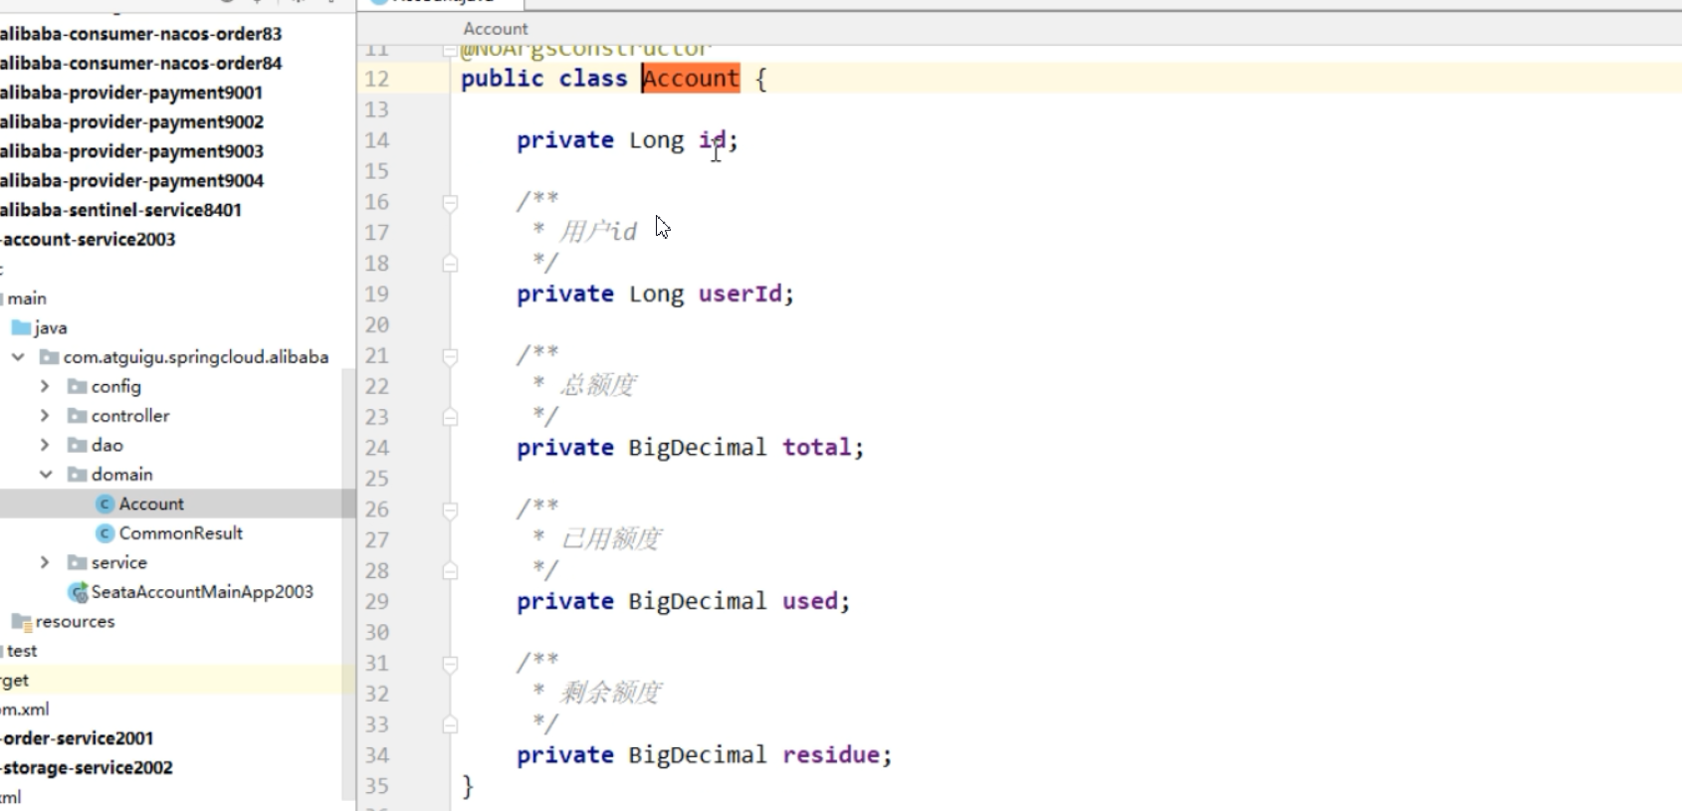Collapse the domain package folder
This screenshot has width=1682, height=811.
45,475
